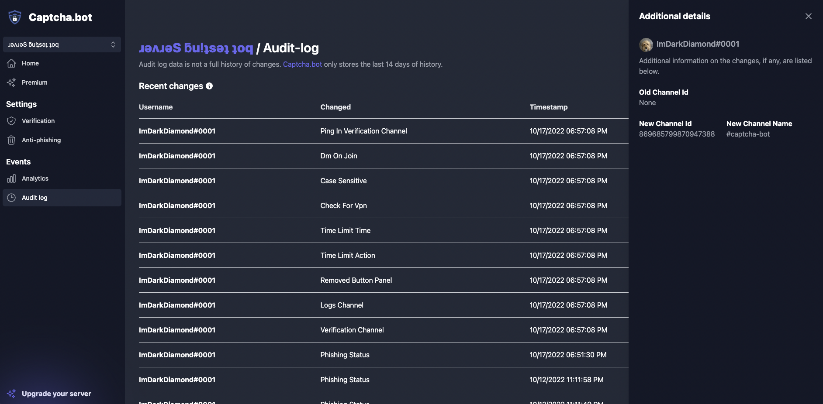Click the Audit log clock icon
The width and height of the screenshot is (823, 404).
(12, 198)
